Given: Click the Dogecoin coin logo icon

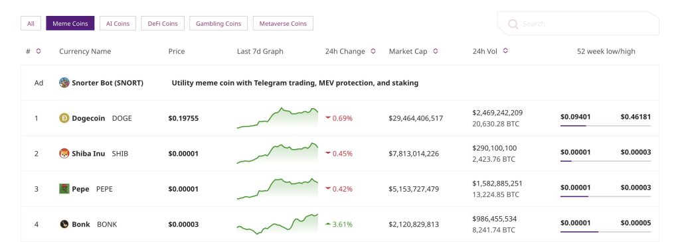Looking at the screenshot, I should tap(64, 118).
